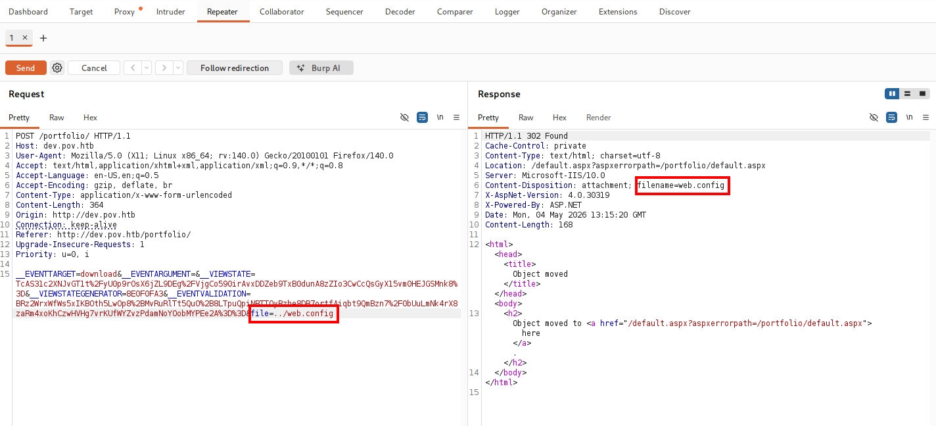Click the Date response header line
The width and height of the screenshot is (936, 426).
tap(565, 215)
